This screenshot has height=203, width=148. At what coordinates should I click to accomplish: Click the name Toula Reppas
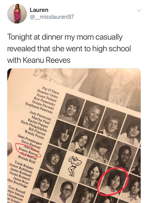tap(24, 165)
